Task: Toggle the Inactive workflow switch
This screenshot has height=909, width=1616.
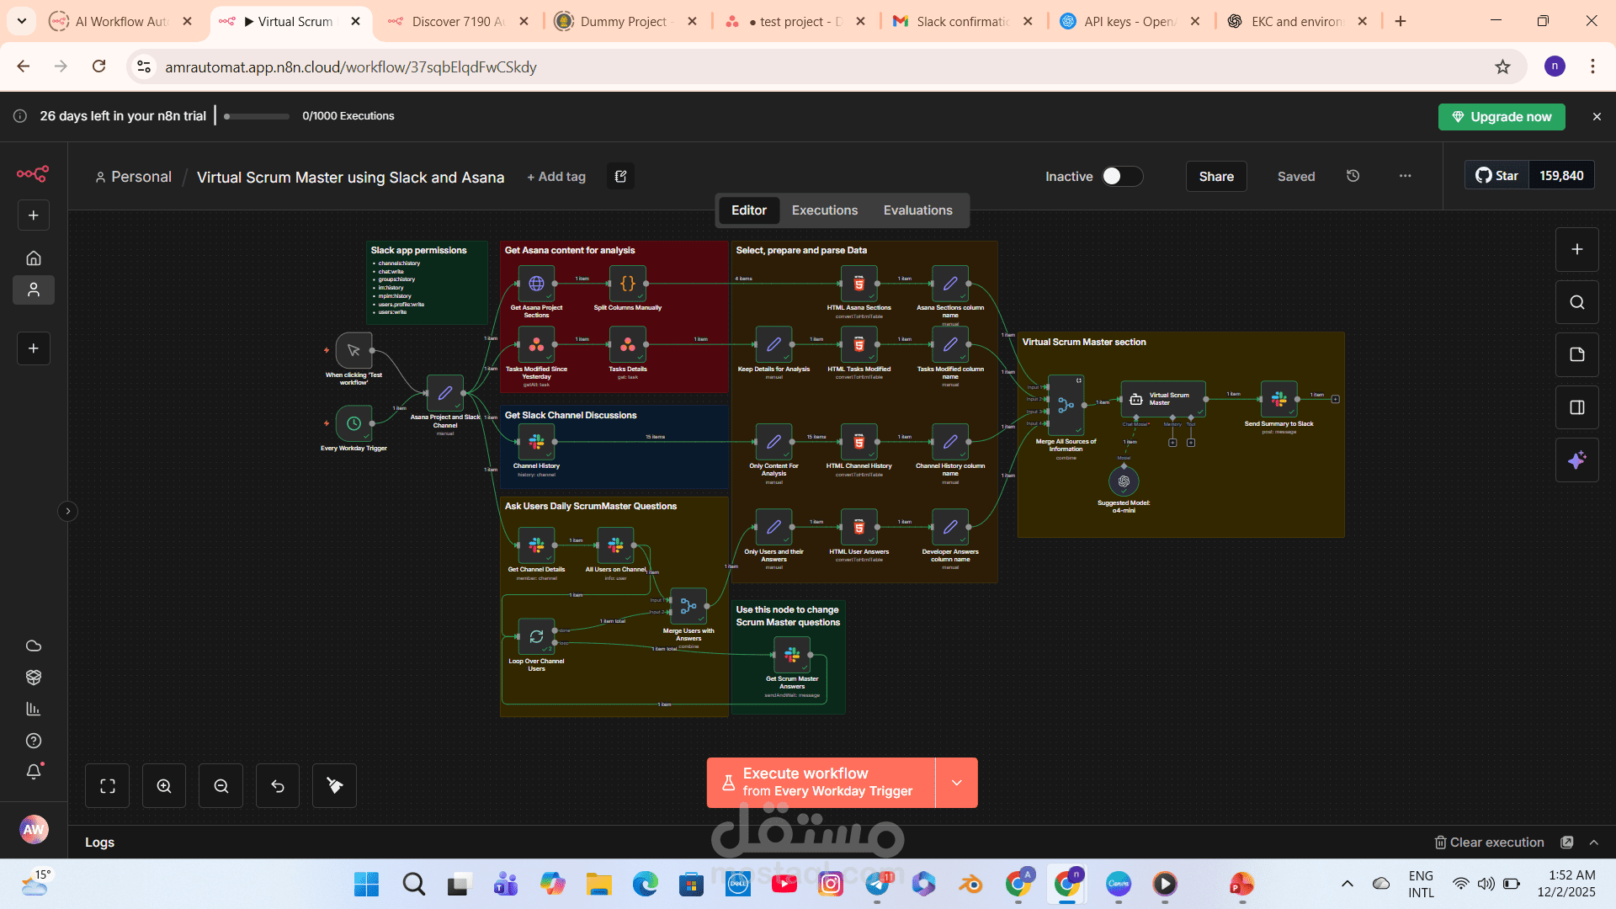Action: click(1122, 176)
